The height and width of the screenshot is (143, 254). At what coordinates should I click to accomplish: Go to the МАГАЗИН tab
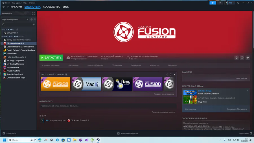tap(16, 7)
